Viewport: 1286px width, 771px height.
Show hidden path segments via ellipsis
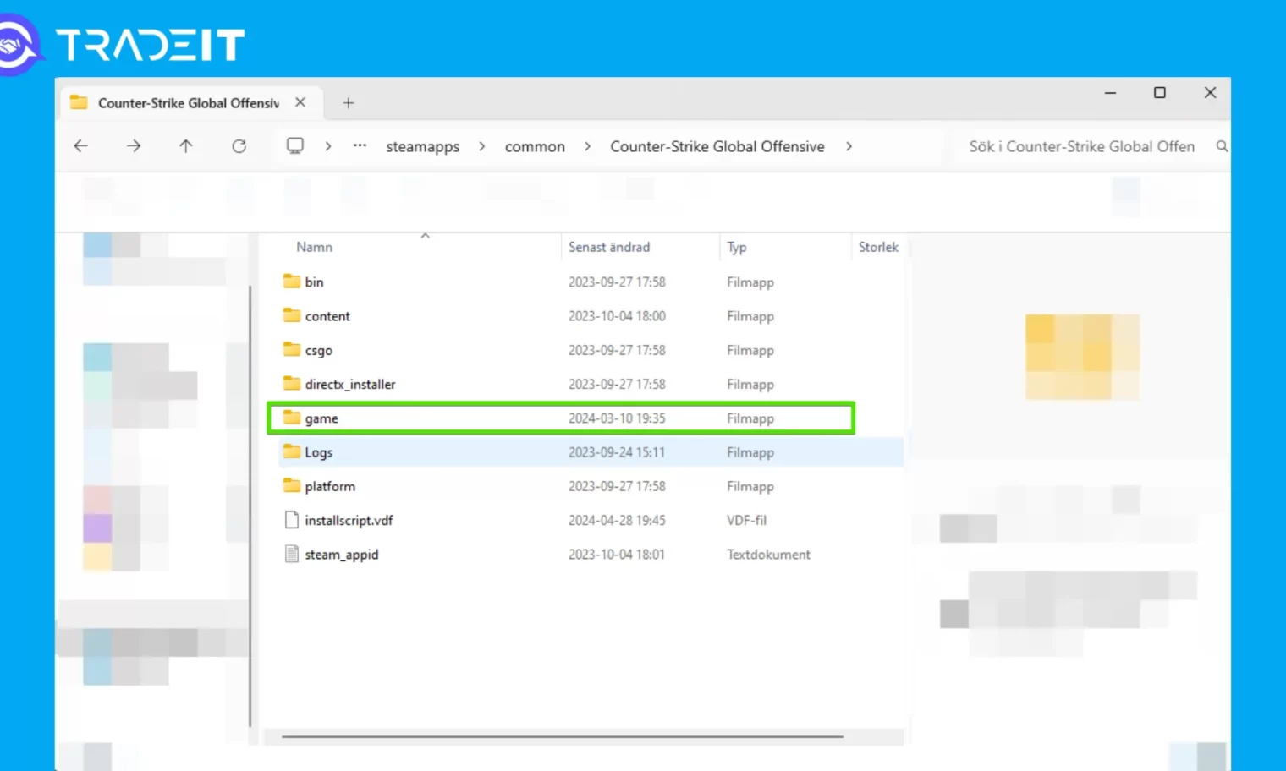click(360, 145)
